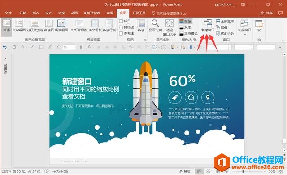Switch to 阅读视图 reading view
The width and height of the screenshot is (287, 175).
61,26
